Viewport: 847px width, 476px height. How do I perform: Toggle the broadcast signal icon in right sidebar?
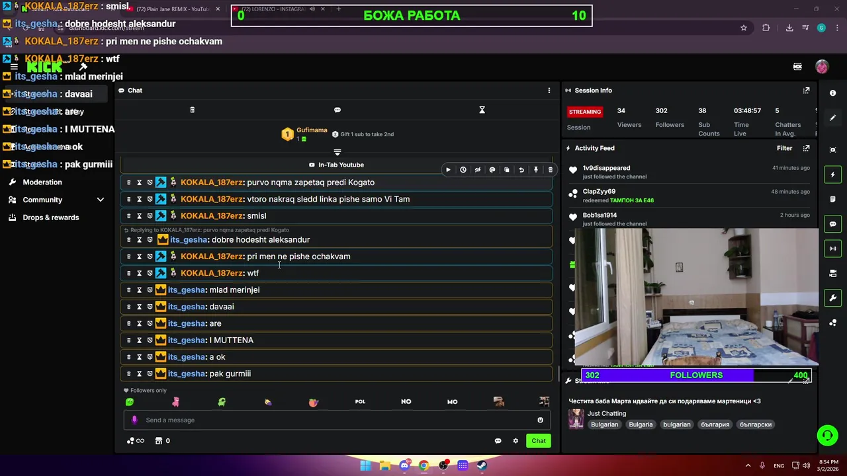(x=833, y=249)
